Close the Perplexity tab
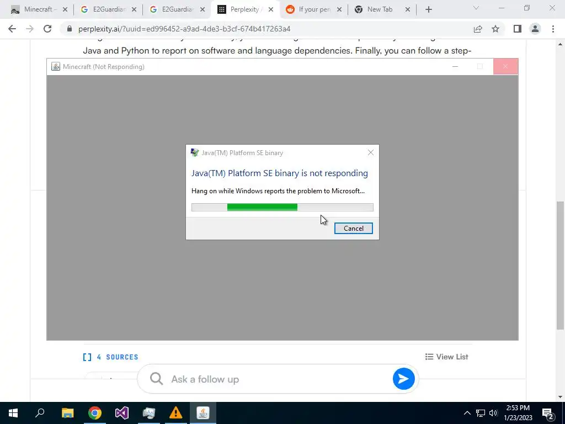565x424 pixels. click(x=271, y=10)
